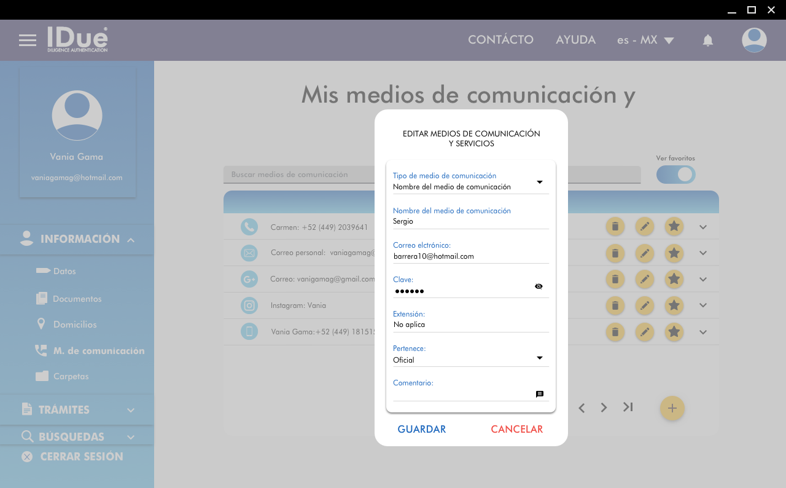Select Domicilios in the sidebar
The width and height of the screenshot is (786, 488).
[74, 325]
